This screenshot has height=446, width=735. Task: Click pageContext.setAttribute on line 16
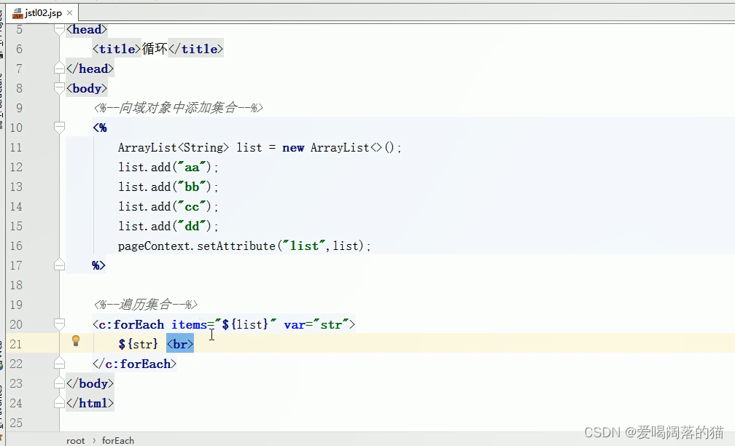pos(196,246)
